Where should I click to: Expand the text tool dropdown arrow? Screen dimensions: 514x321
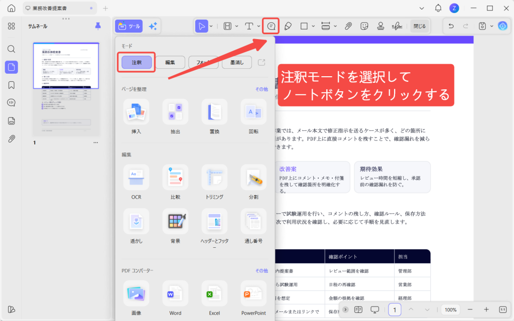click(259, 26)
